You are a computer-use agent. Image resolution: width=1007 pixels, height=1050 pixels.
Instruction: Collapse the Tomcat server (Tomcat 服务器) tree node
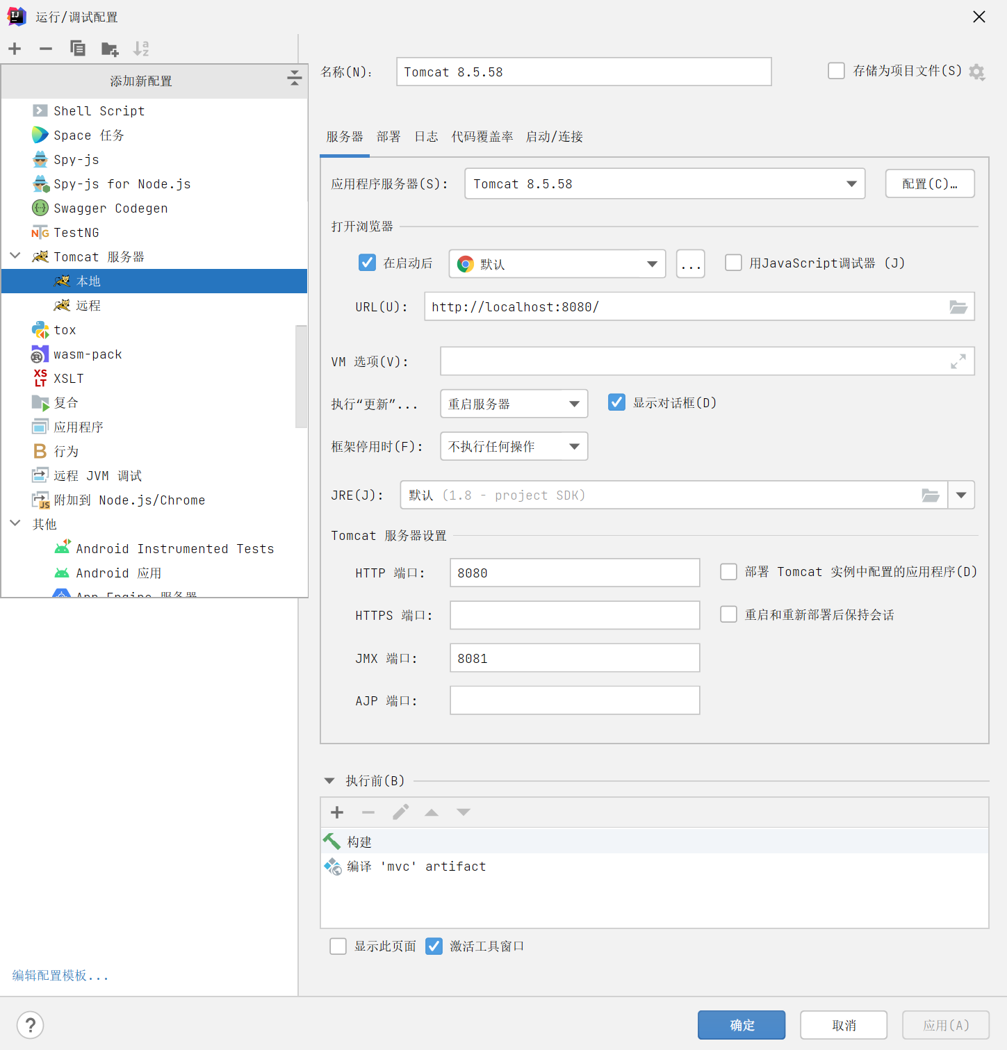click(15, 256)
